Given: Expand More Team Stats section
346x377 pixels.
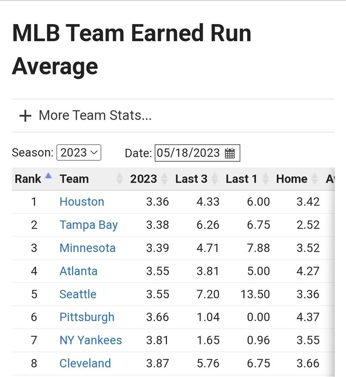Looking at the screenshot, I should coord(95,116).
